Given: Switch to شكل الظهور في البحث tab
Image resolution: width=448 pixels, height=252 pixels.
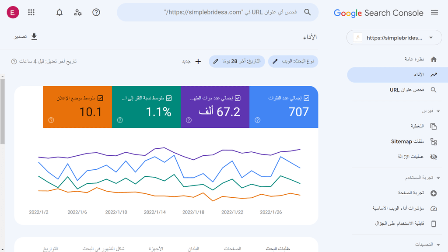Looking at the screenshot, I should click(x=103, y=248).
